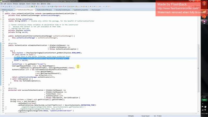
Task: Open the Source menu
Action: coord(9,4)
